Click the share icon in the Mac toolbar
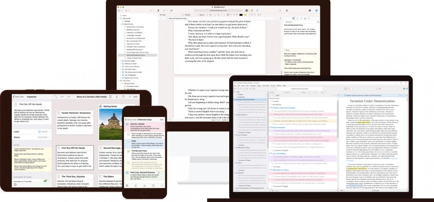 [x=280, y=11]
